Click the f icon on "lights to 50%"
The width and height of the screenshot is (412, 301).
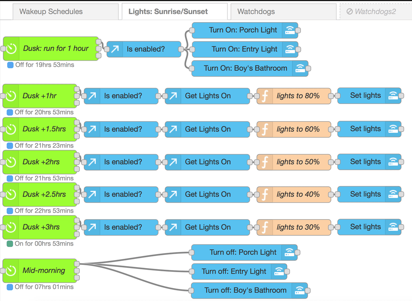tap(266, 162)
